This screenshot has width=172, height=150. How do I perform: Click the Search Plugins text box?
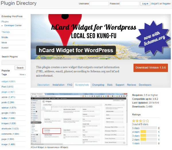[x=13, y=63]
